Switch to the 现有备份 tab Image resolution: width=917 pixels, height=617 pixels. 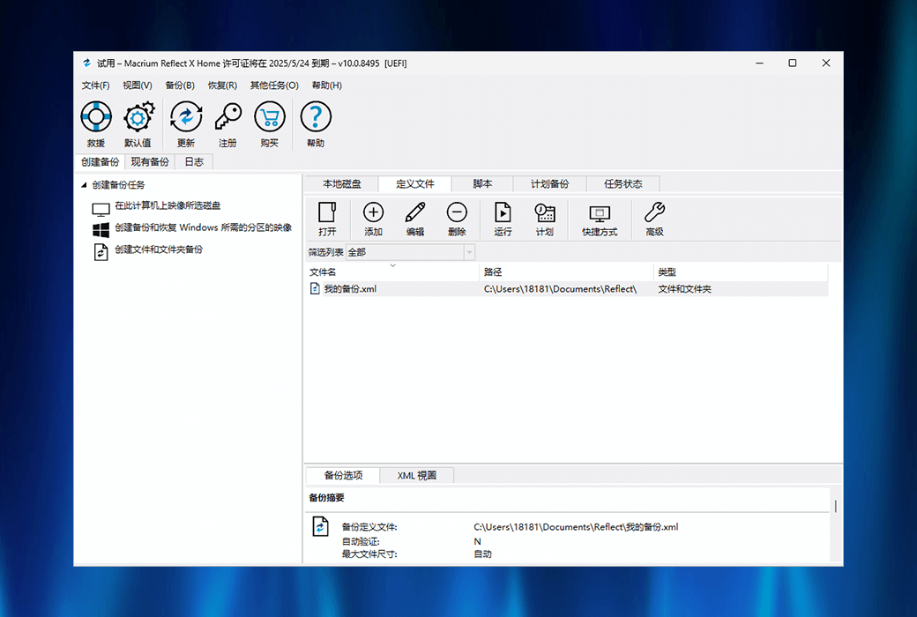[150, 162]
